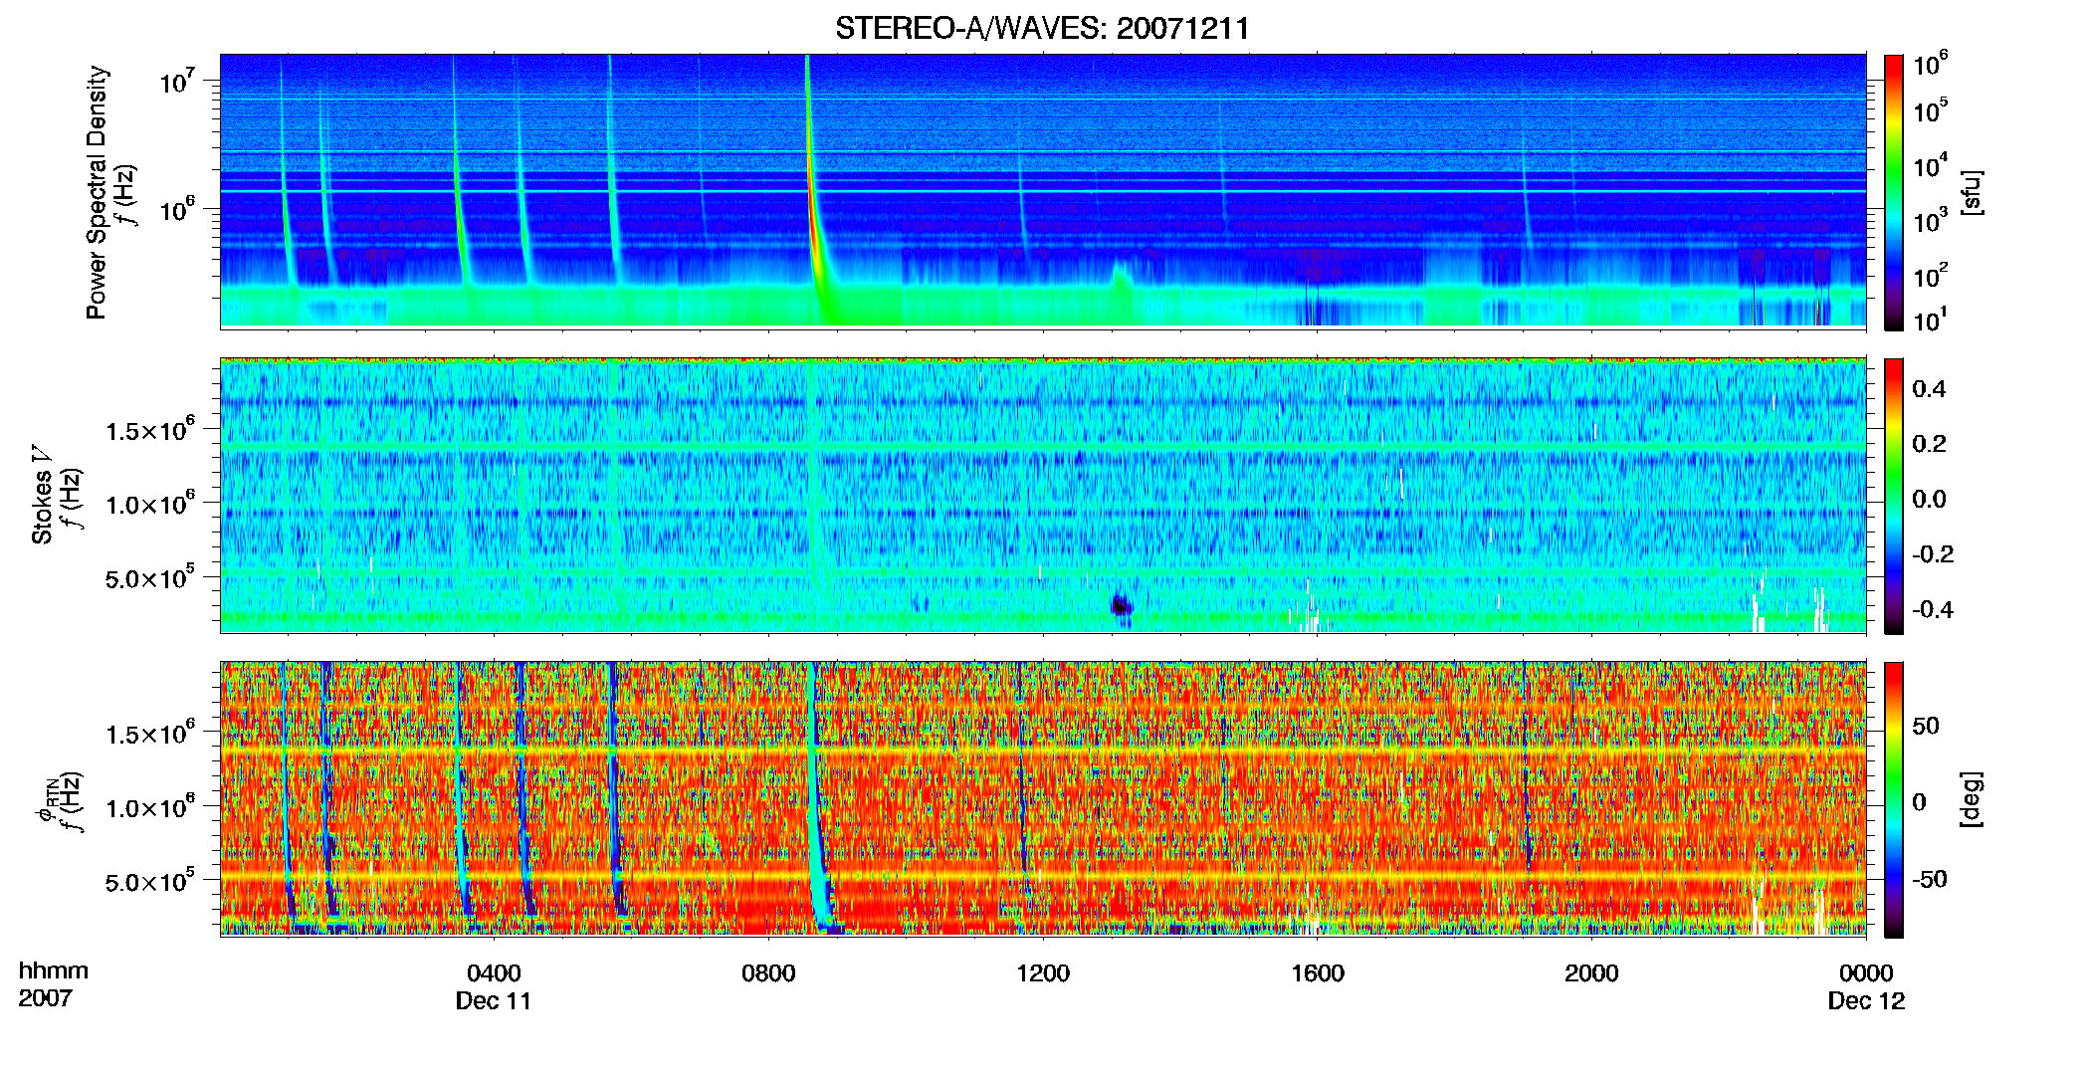
Task: Click the Dec 11 date label
Action: click(x=494, y=1000)
